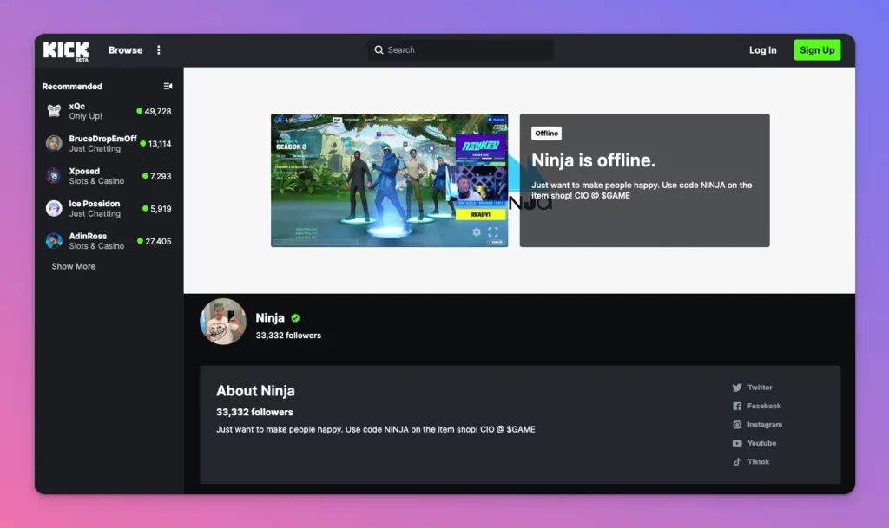Click Ninja's verified badge

pyautogui.click(x=295, y=318)
